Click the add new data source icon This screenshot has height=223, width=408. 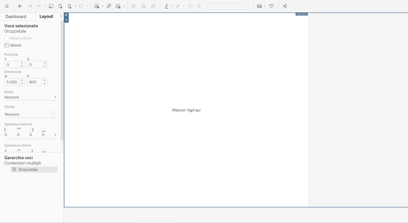click(60, 6)
